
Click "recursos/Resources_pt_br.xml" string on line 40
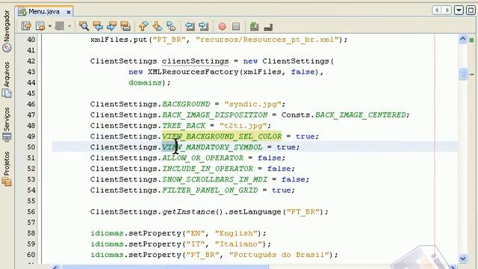point(267,40)
